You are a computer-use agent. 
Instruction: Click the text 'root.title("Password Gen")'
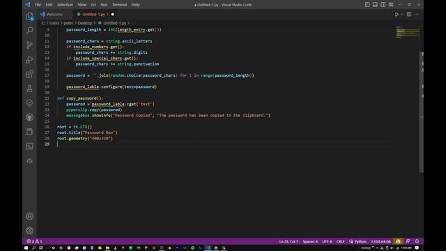click(x=87, y=132)
